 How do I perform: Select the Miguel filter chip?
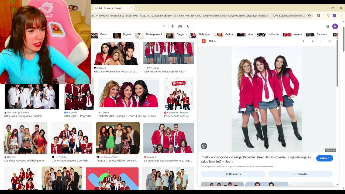pos(123,34)
